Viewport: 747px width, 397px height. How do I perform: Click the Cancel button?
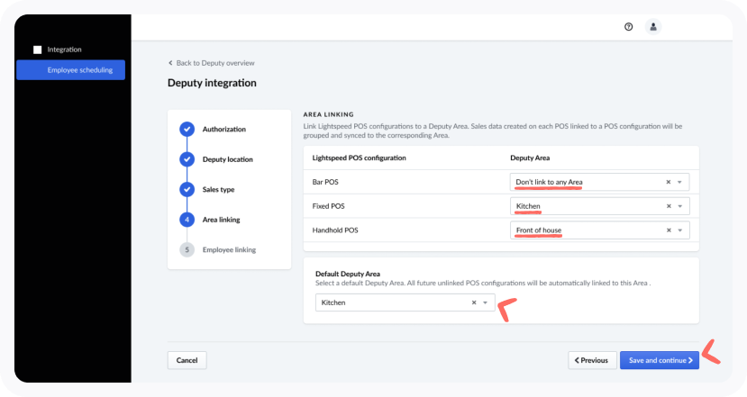(x=187, y=360)
